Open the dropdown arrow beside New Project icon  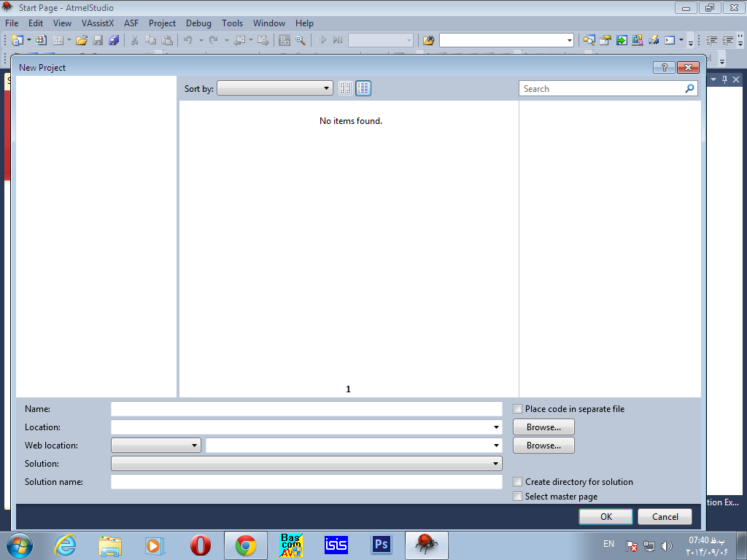tap(28, 41)
